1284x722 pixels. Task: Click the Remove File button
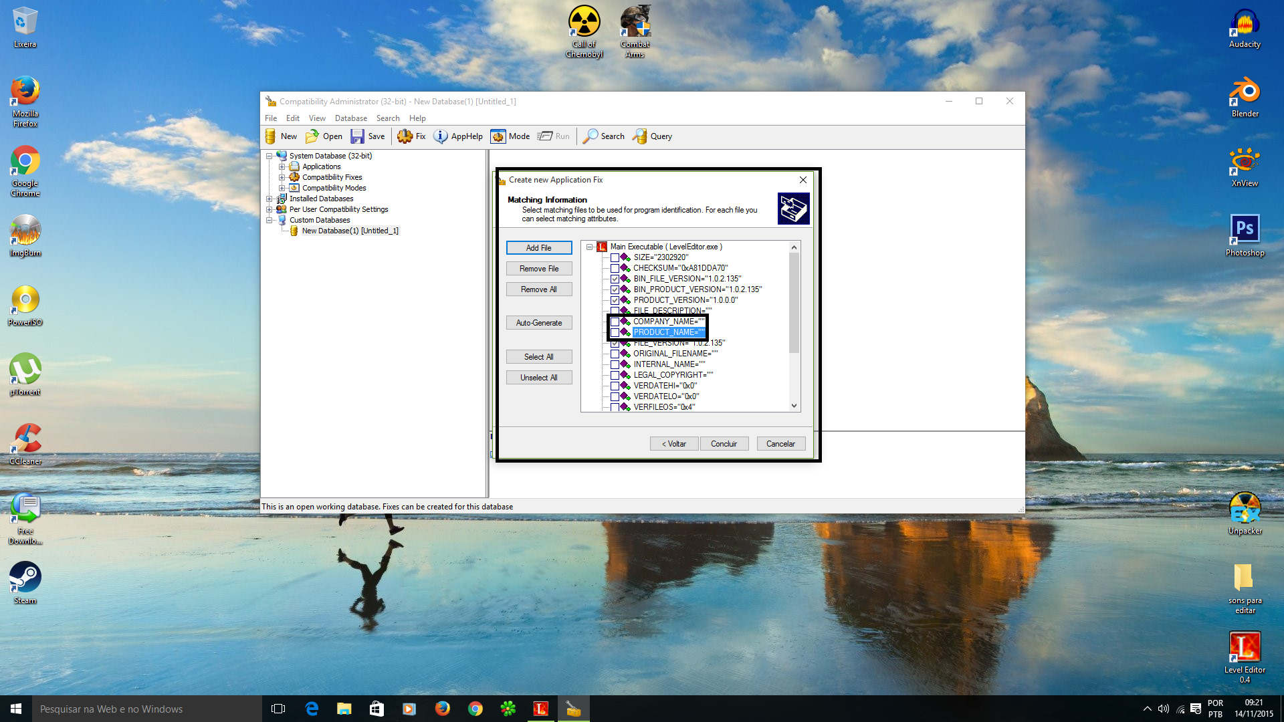click(539, 269)
